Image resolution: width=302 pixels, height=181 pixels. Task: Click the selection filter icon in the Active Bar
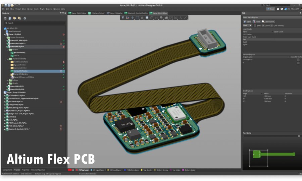pos(123,18)
